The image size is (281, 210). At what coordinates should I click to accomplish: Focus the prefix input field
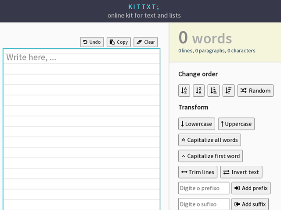pyautogui.click(x=204, y=188)
